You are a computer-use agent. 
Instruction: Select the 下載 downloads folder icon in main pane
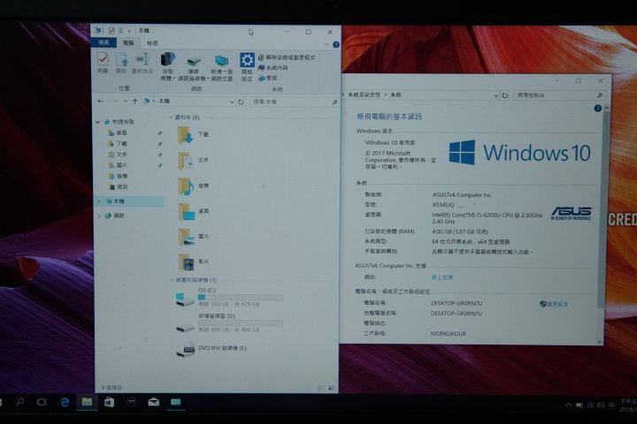(186, 134)
